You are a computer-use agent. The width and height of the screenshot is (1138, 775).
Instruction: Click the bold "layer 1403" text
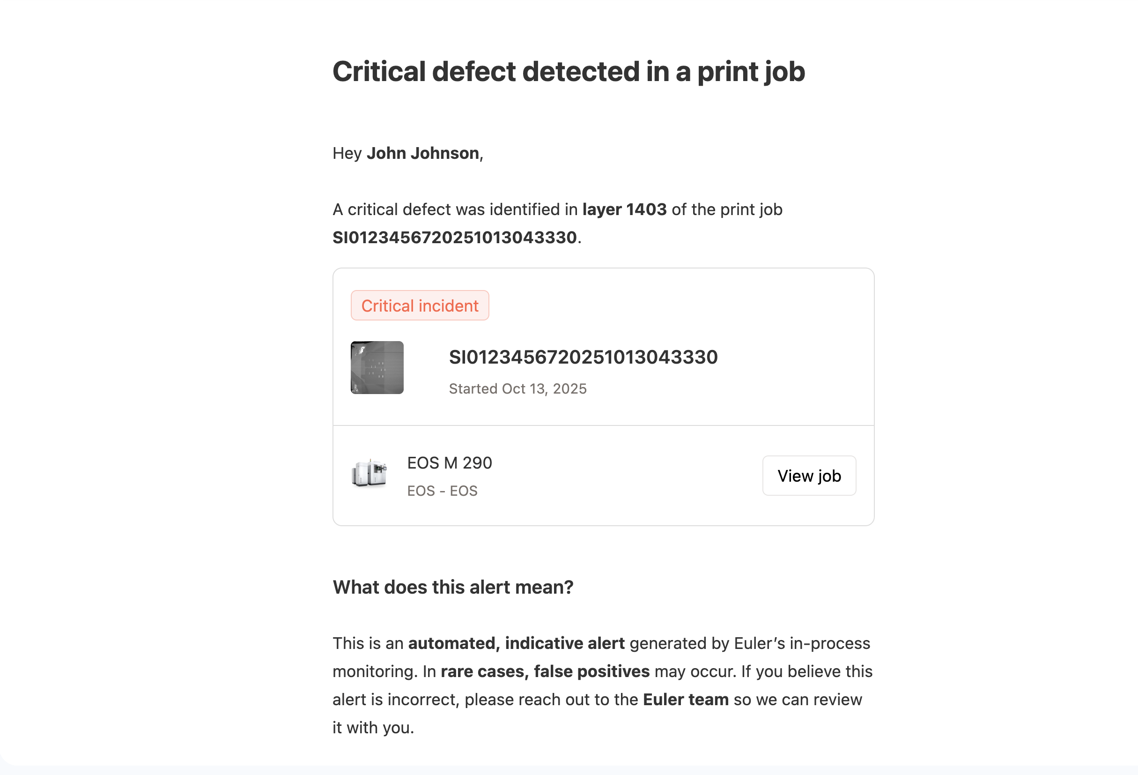point(624,209)
